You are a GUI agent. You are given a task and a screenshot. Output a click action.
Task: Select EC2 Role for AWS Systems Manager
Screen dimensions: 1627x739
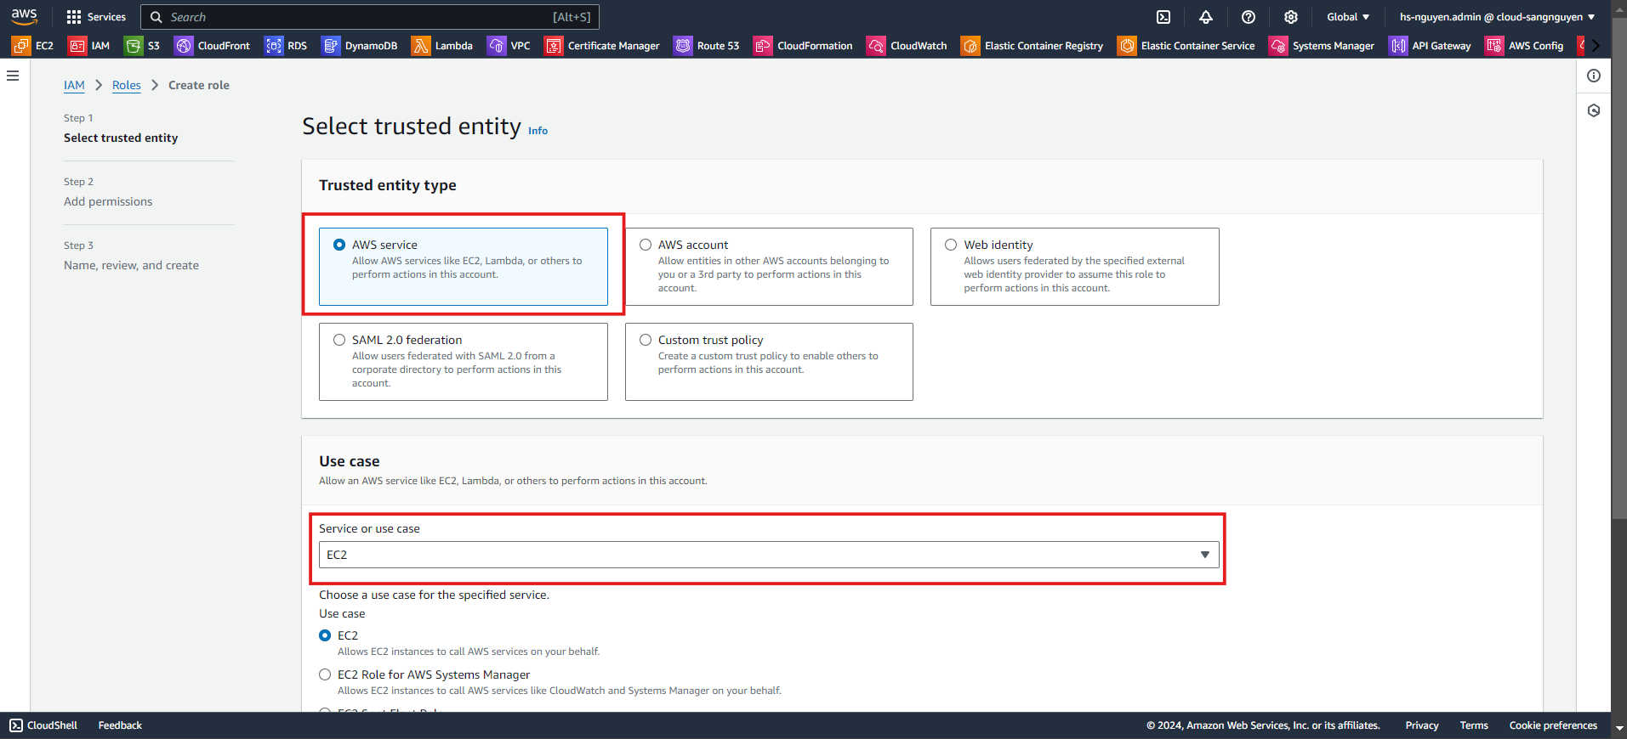click(325, 674)
